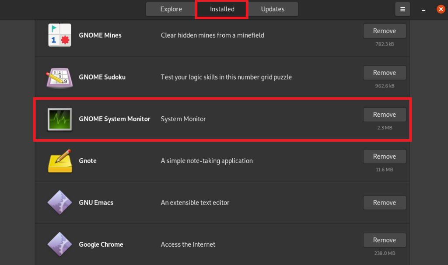The height and width of the screenshot is (265, 448).
Task: Click 'Access the Internet' description
Action: 188,244
